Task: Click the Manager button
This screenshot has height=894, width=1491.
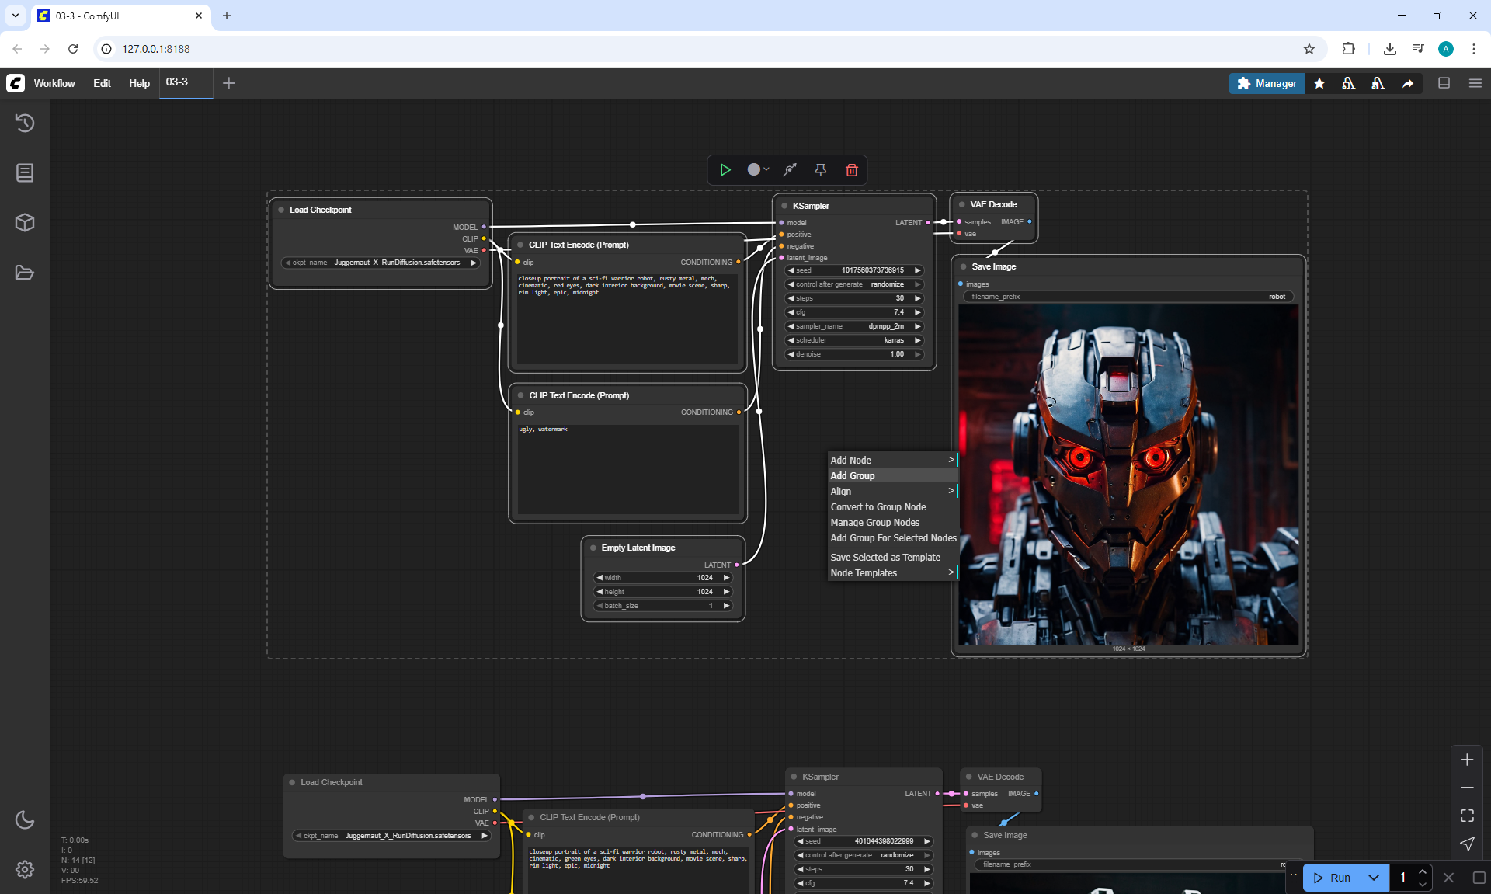Action: (1267, 83)
